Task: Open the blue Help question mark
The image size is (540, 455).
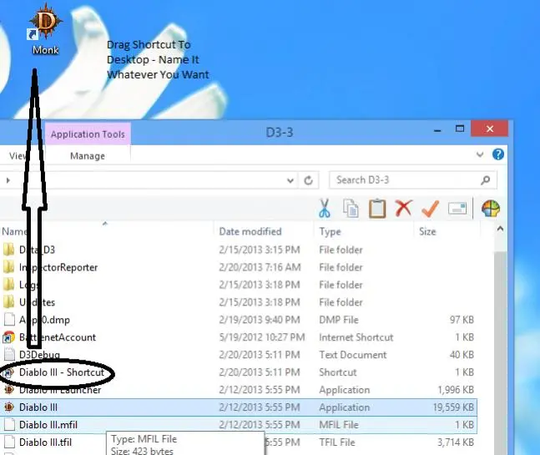Action: 498,155
